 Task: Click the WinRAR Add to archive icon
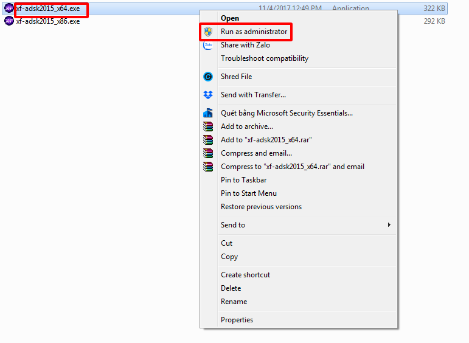click(208, 126)
